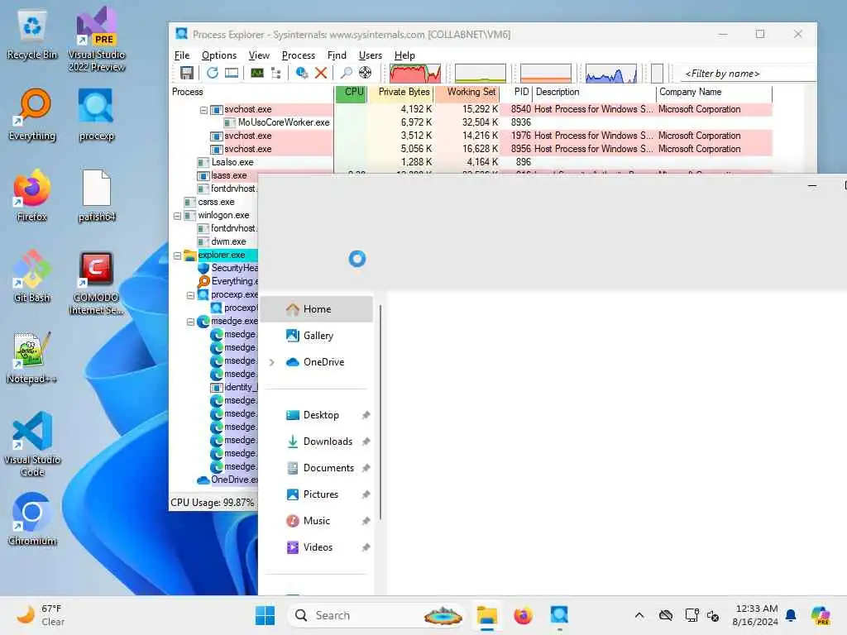Open the File menu in Process Explorer

[x=182, y=55]
